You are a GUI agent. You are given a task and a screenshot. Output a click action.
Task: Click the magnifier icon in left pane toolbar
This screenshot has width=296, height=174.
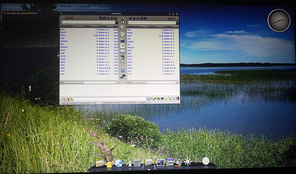point(64,18)
